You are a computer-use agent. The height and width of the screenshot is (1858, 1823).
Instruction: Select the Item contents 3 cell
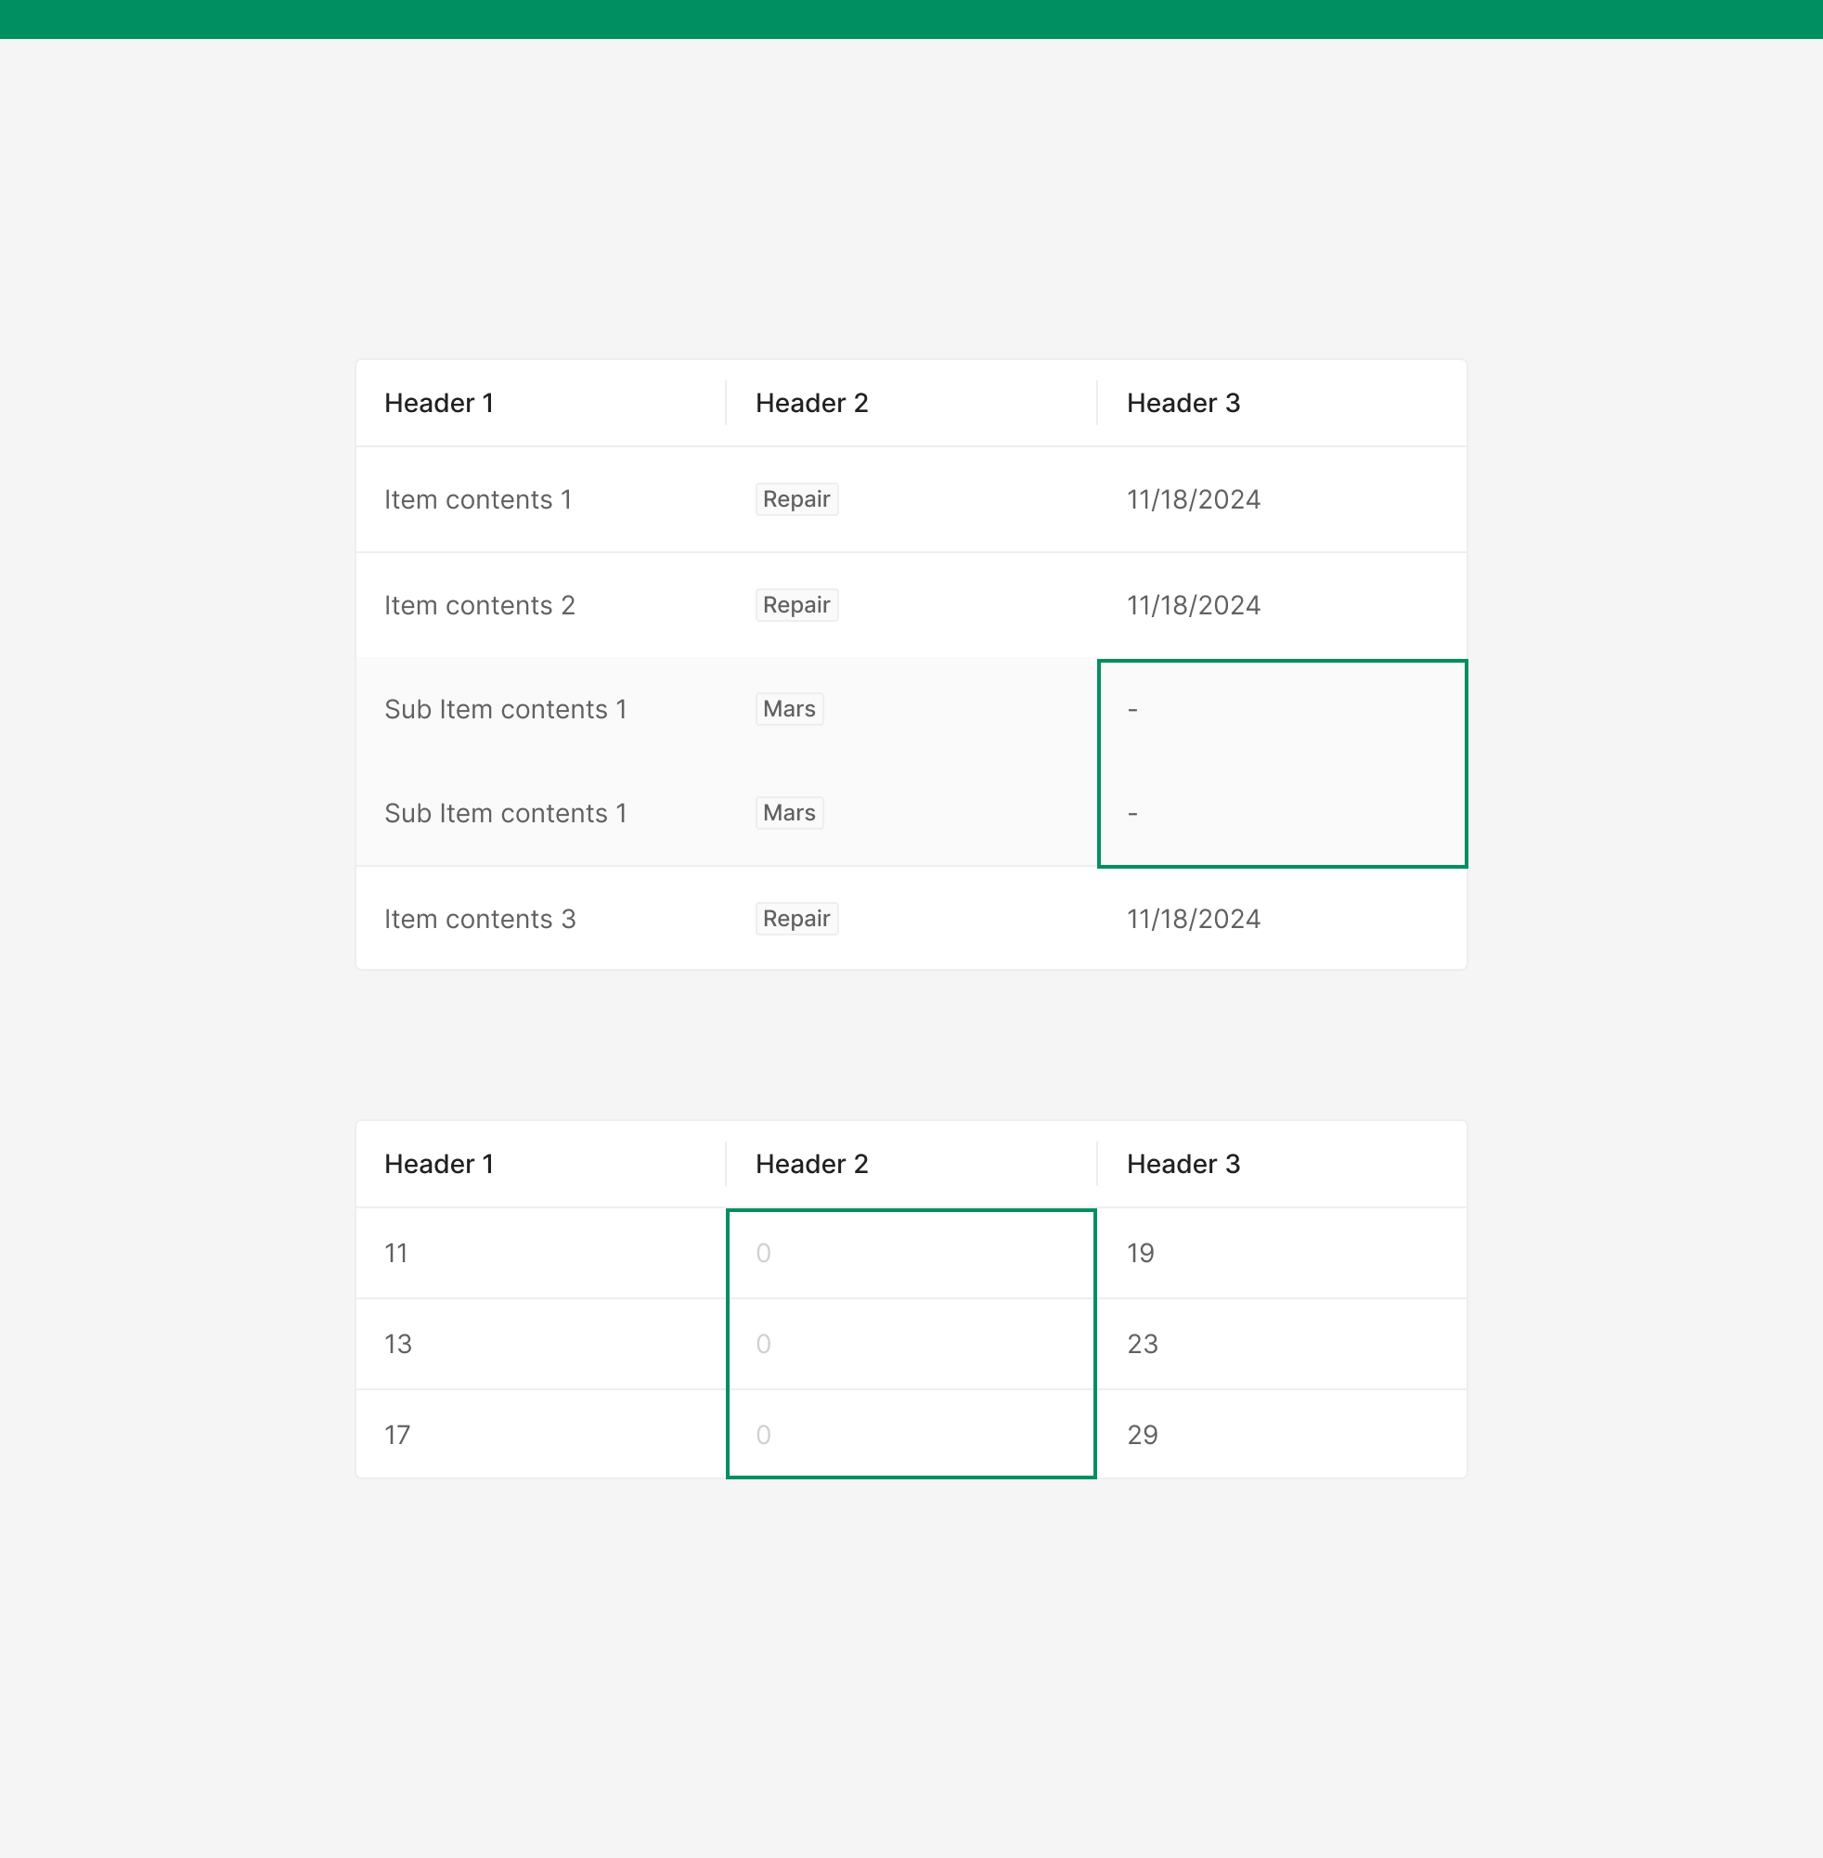[x=479, y=919]
